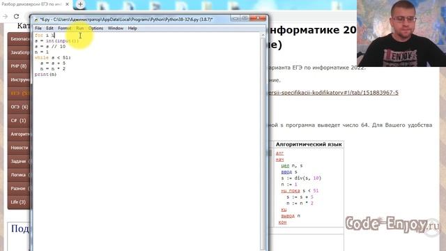Open the Run menu in IDLE
This screenshot has width=446, height=251.
80,28
